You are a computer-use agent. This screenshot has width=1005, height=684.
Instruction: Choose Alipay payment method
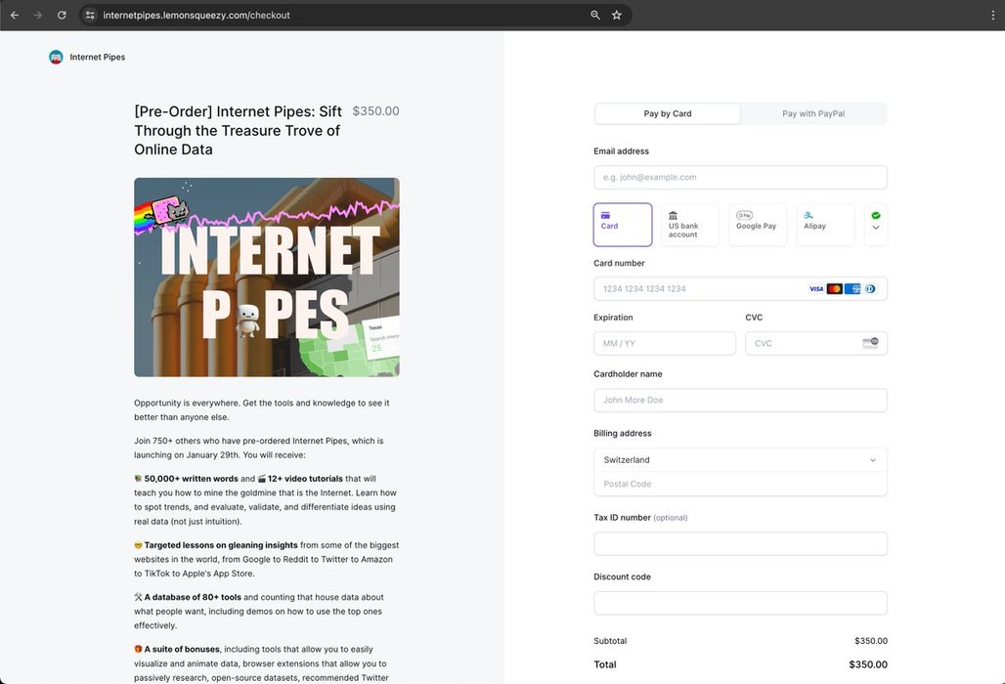pyautogui.click(x=825, y=225)
